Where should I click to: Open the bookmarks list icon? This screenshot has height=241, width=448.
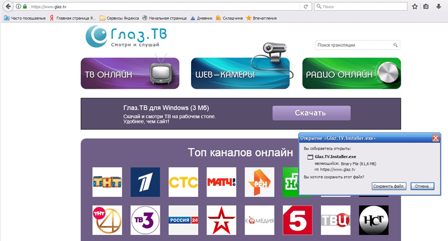coord(426,6)
